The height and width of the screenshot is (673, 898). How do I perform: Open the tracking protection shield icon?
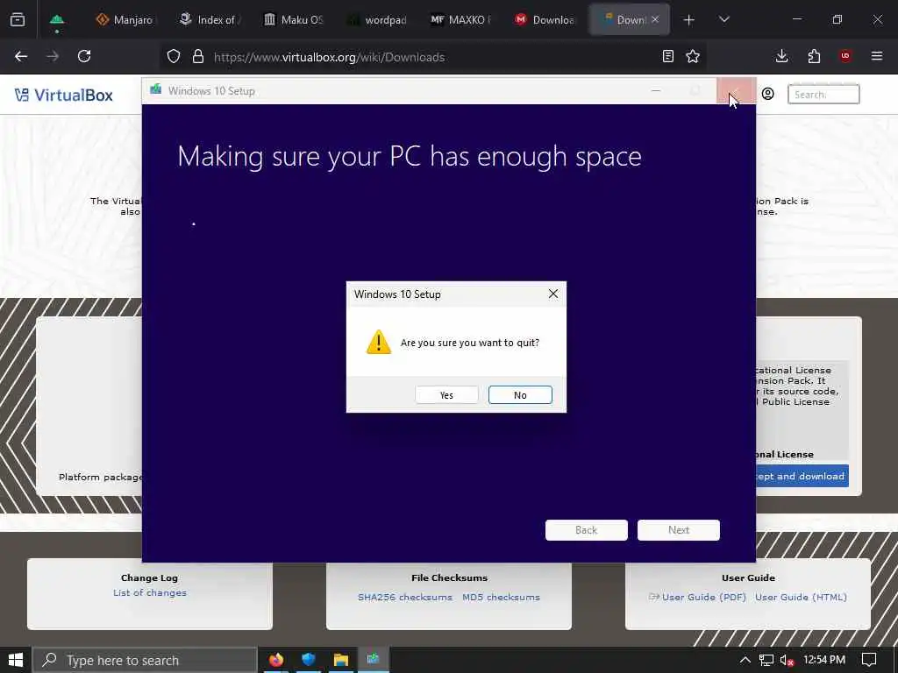tap(174, 56)
